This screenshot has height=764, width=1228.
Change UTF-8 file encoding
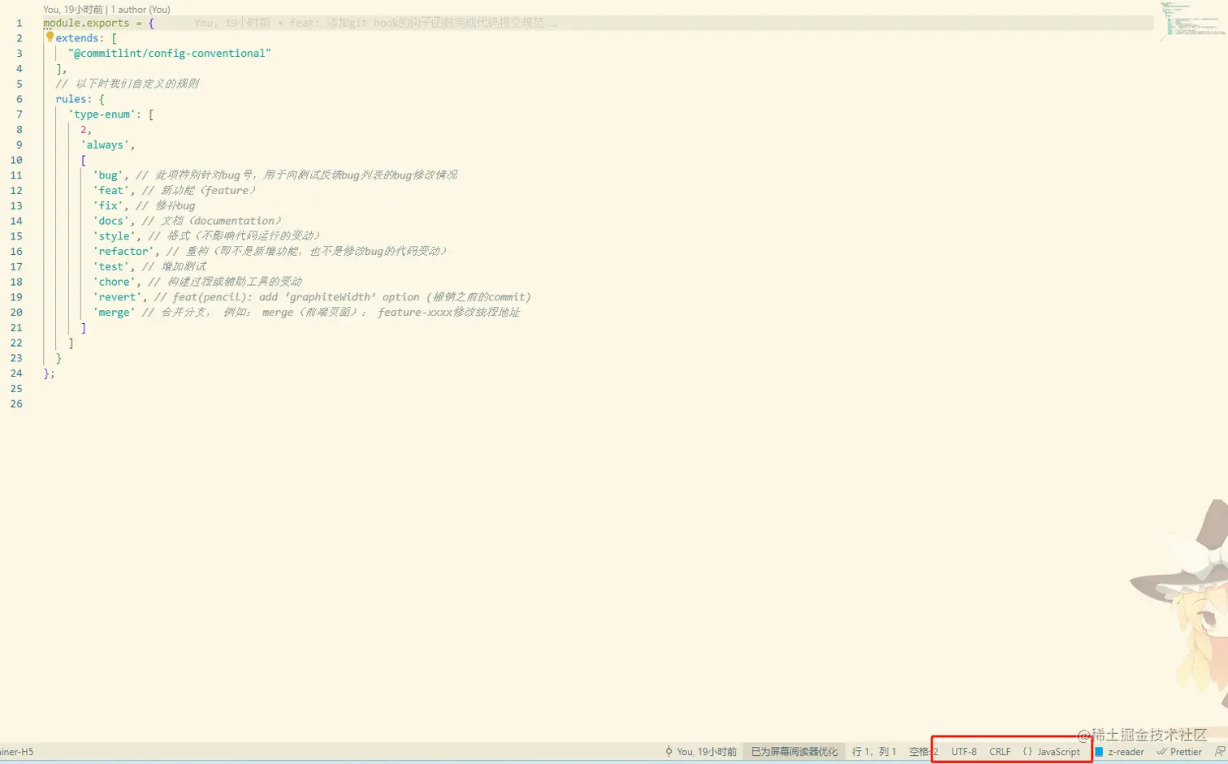tap(964, 752)
